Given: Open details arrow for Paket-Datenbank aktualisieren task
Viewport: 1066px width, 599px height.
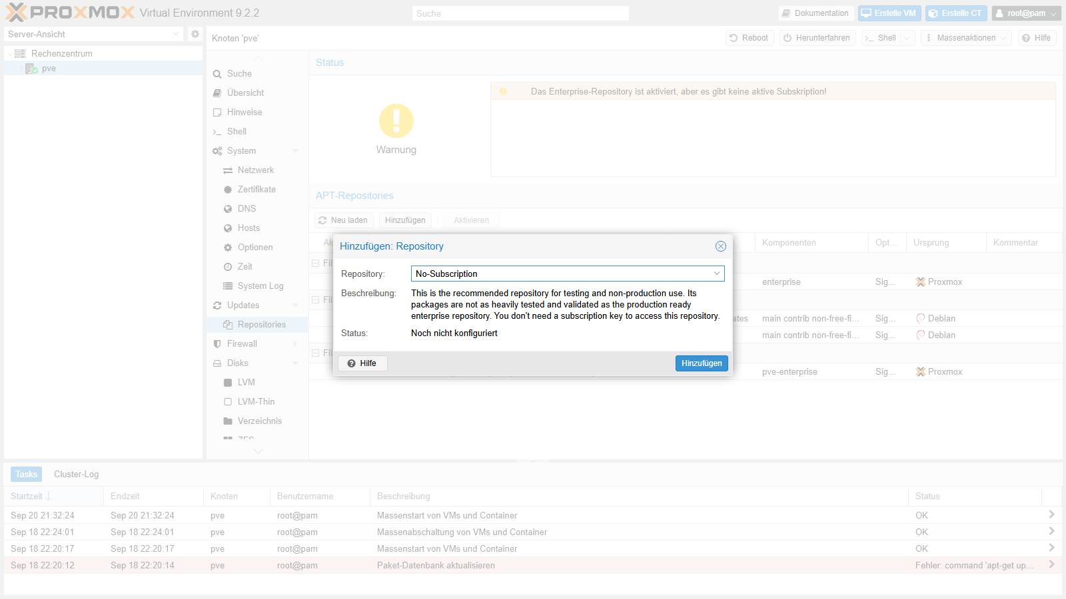Looking at the screenshot, I should 1051,564.
